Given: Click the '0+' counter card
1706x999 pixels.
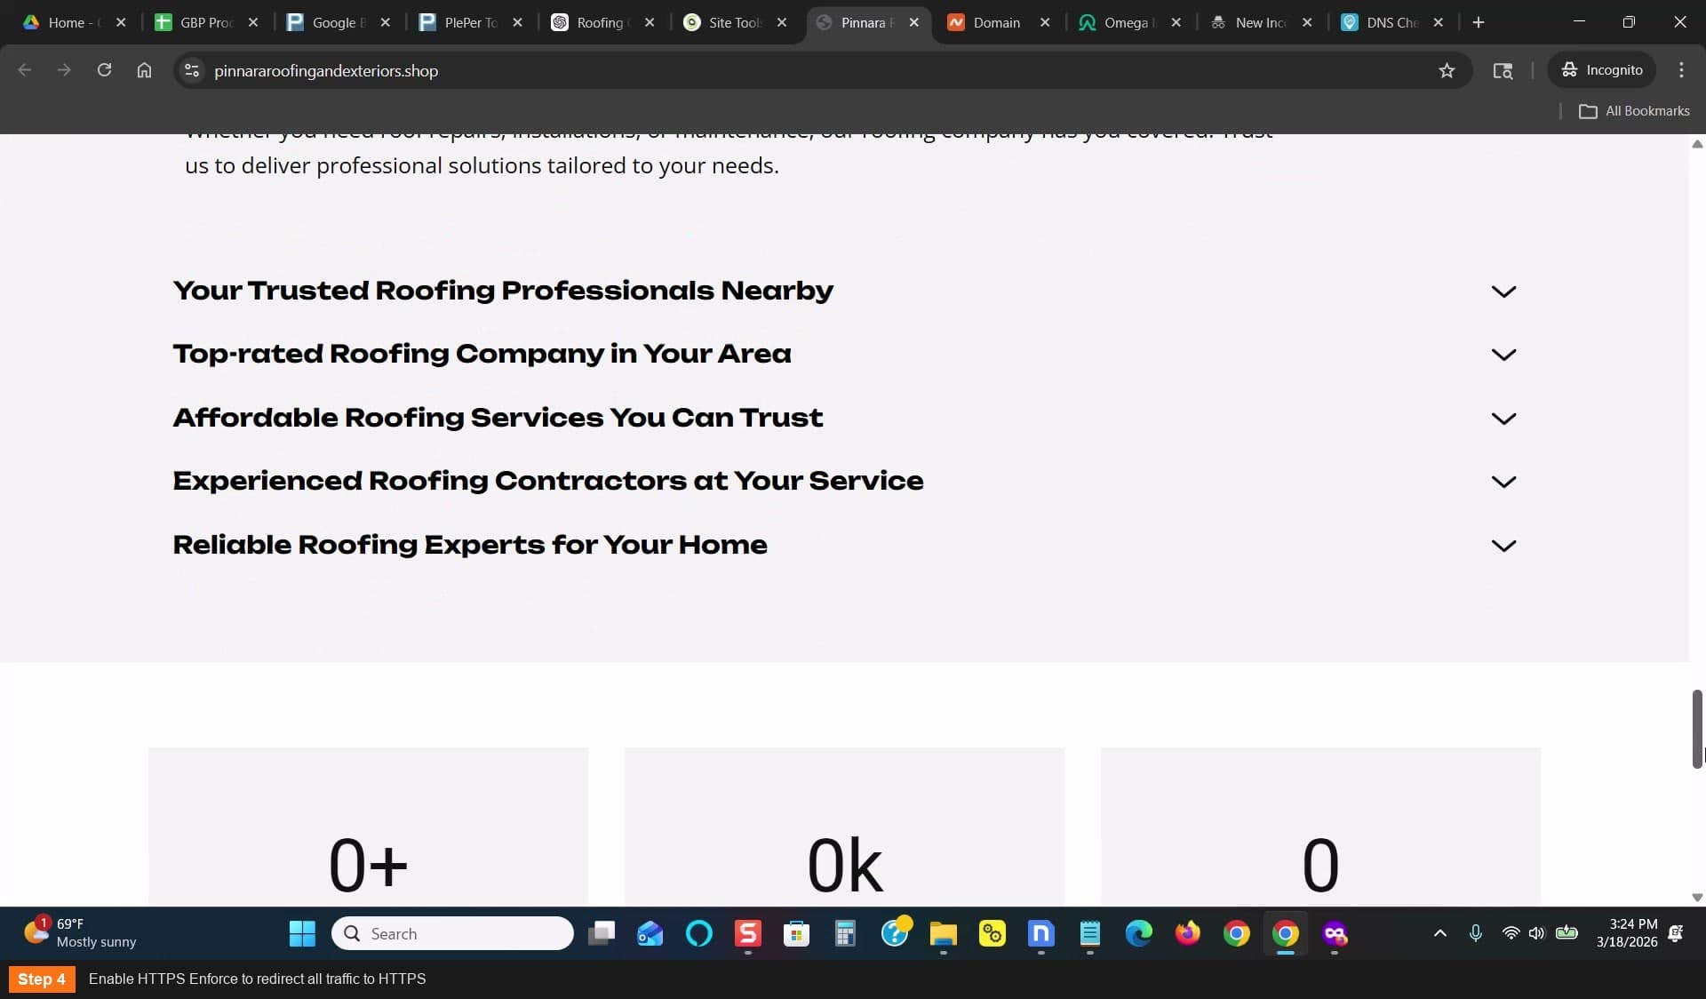Looking at the screenshot, I should point(368,827).
